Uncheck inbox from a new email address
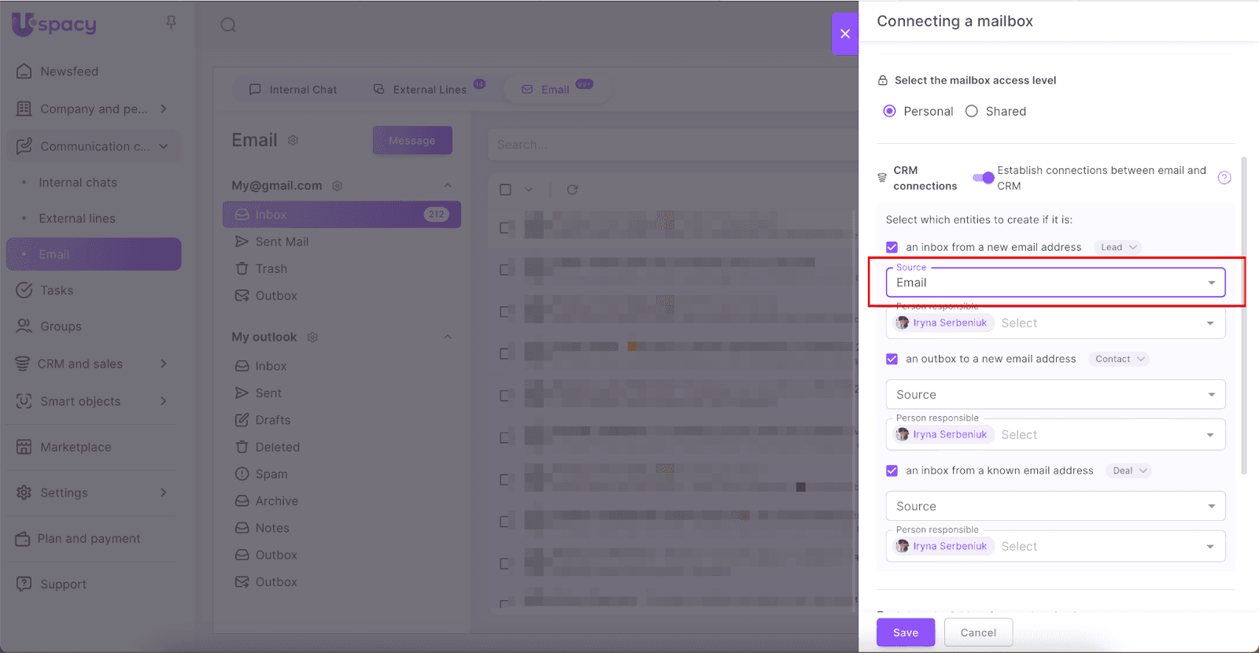 click(x=892, y=247)
